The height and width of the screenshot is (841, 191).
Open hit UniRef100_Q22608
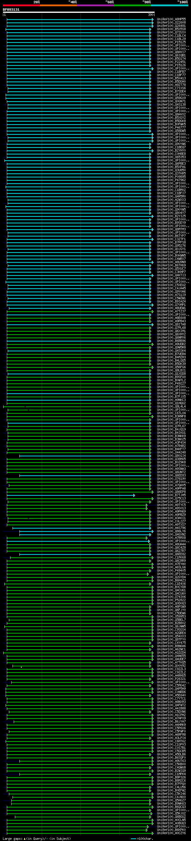tap(171, 23)
